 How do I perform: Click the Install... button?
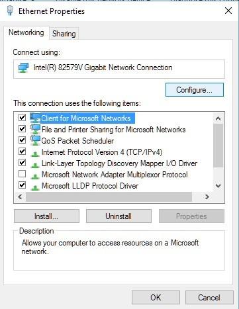pos(46,216)
